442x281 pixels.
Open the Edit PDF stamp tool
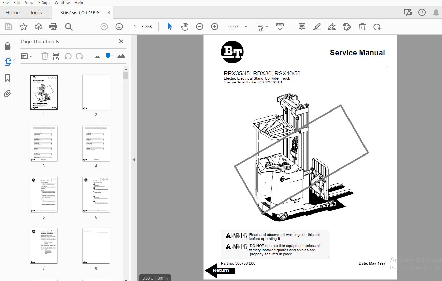347,27
